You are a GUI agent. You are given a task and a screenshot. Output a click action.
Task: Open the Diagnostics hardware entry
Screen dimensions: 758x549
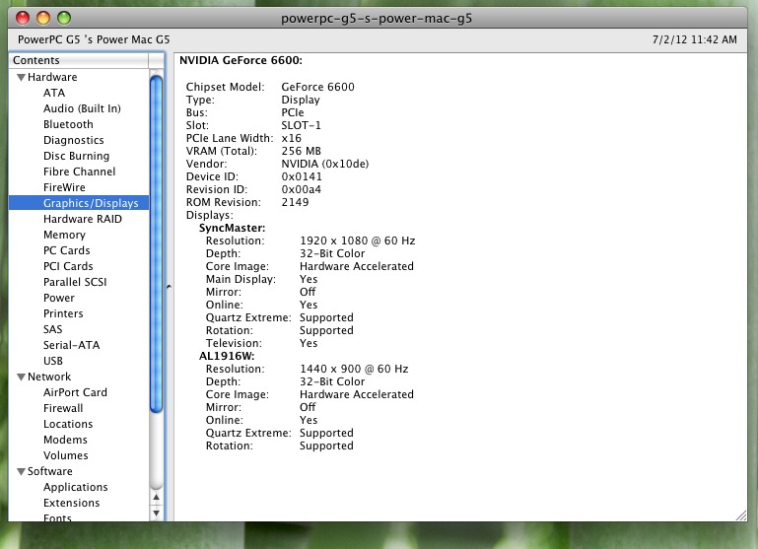click(74, 140)
